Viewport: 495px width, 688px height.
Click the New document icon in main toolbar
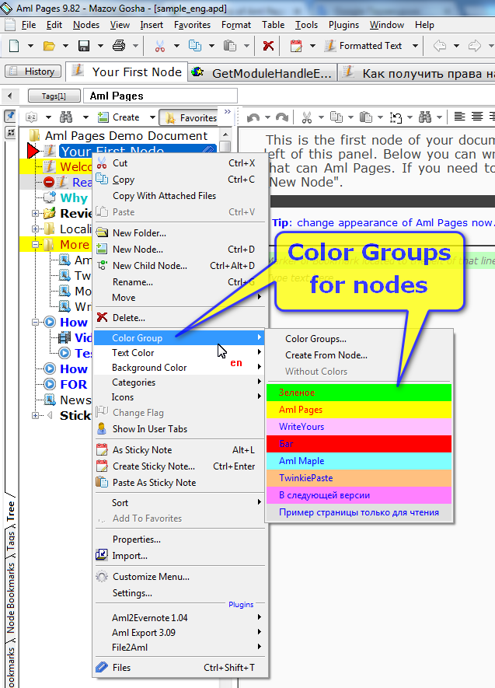coord(14,46)
